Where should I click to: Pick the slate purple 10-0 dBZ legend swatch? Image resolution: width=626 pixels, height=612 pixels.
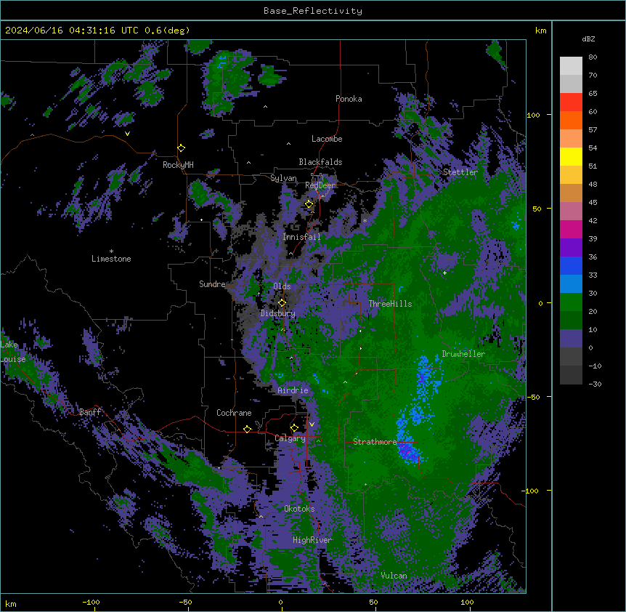571,339
